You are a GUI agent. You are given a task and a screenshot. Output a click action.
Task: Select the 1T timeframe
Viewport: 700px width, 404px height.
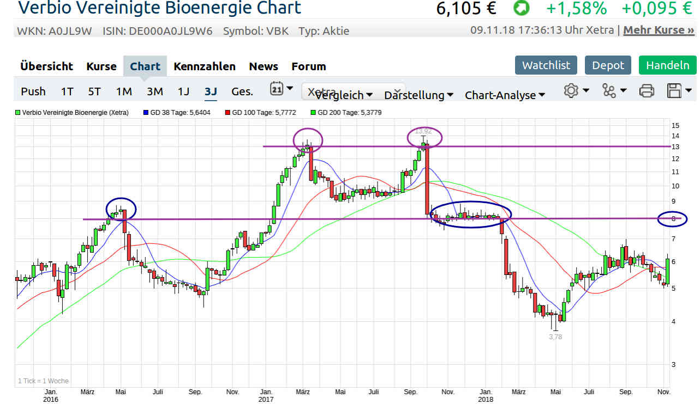pos(67,91)
